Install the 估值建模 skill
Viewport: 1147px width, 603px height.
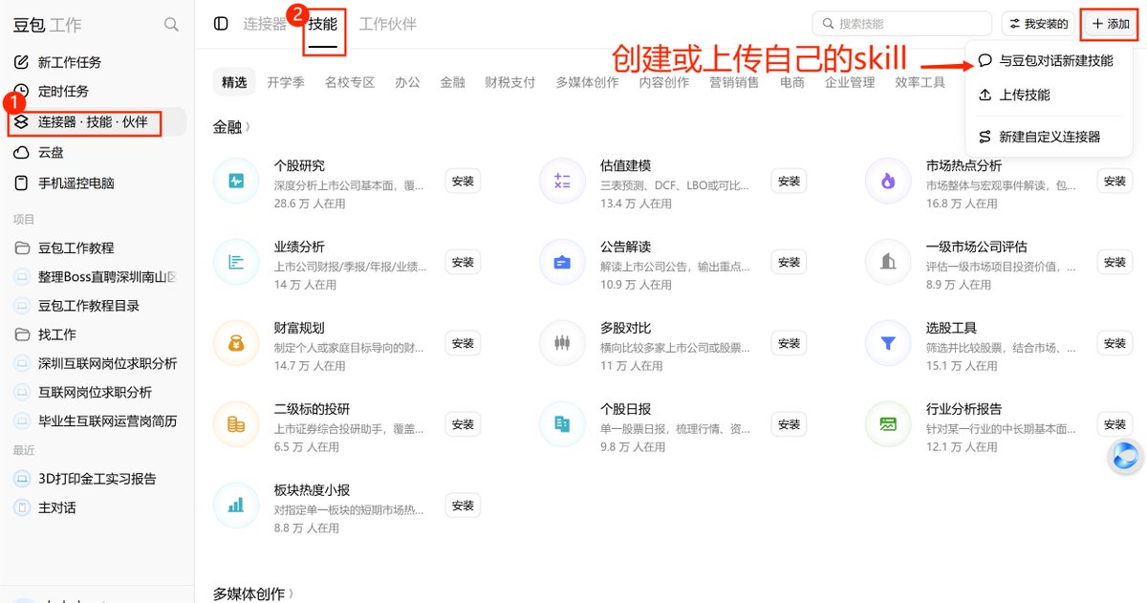[789, 181]
